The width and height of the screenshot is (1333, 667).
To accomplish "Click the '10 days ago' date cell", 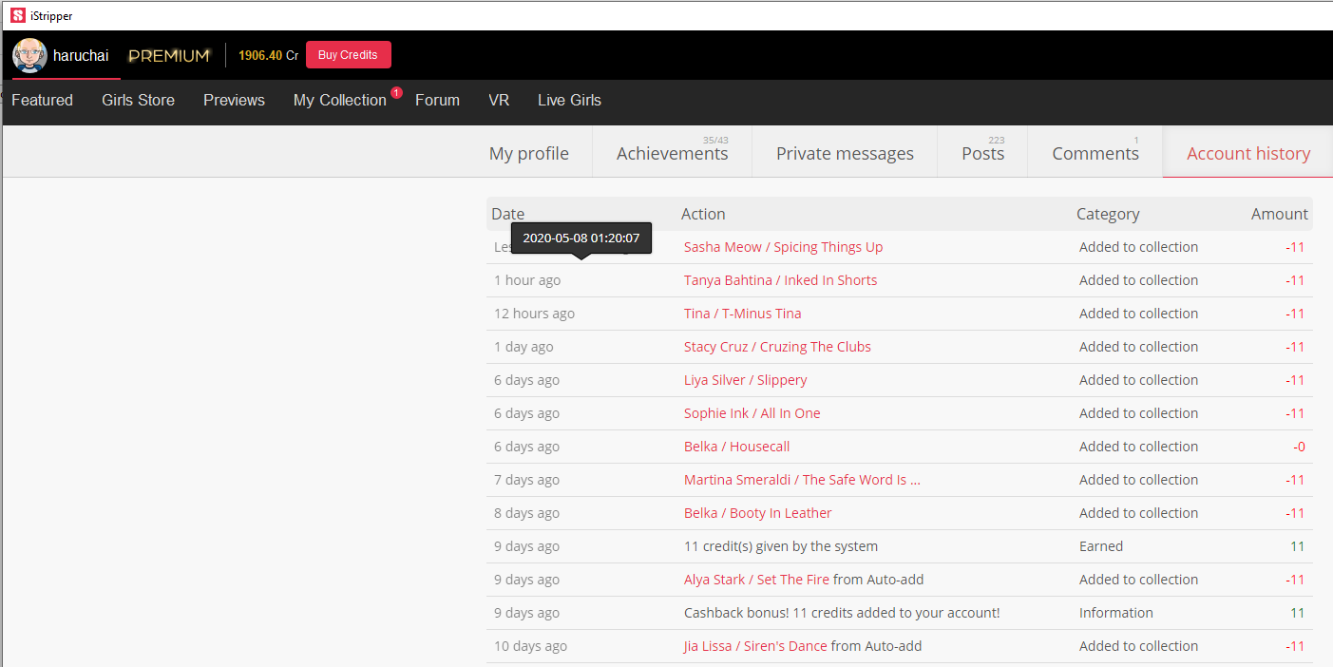I will pos(530,646).
